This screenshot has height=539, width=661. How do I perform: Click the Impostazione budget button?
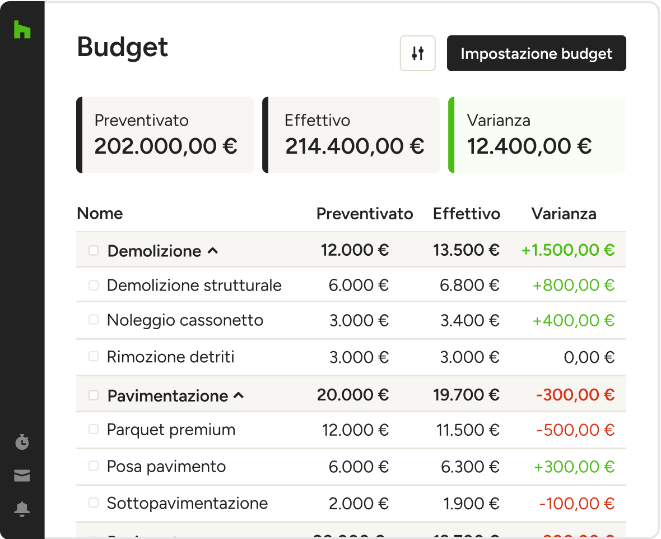536,54
